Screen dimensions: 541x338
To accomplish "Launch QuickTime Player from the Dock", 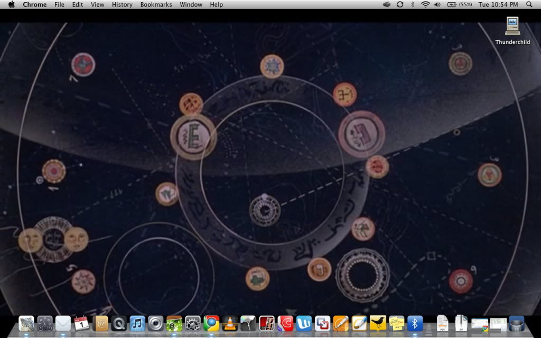I will 119,324.
